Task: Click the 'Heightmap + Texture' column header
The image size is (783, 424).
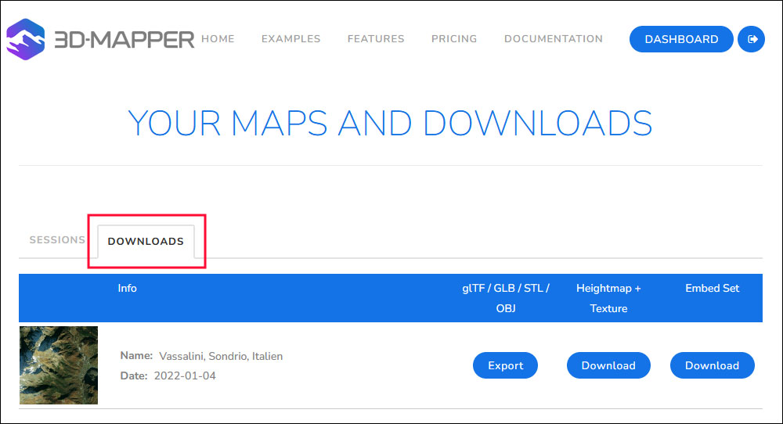Action: click(x=608, y=298)
